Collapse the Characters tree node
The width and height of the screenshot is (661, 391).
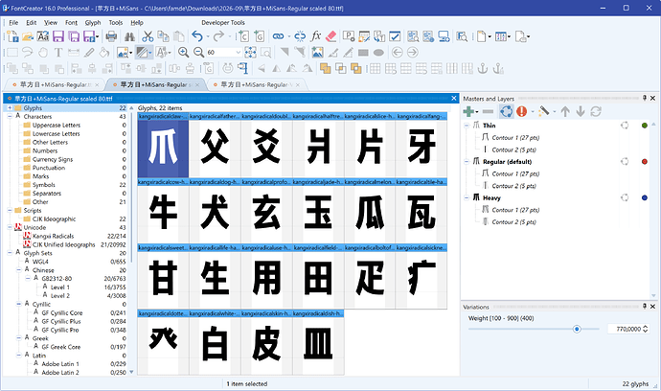10,116
